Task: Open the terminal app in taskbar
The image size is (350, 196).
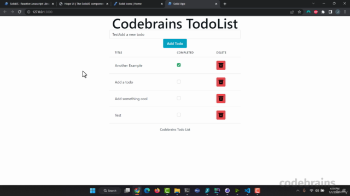Action: pos(187,191)
